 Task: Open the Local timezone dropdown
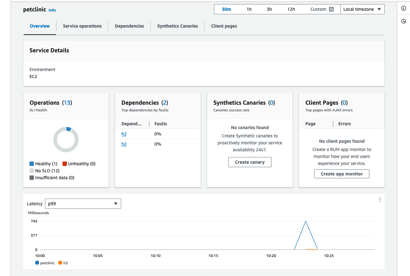[362, 9]
